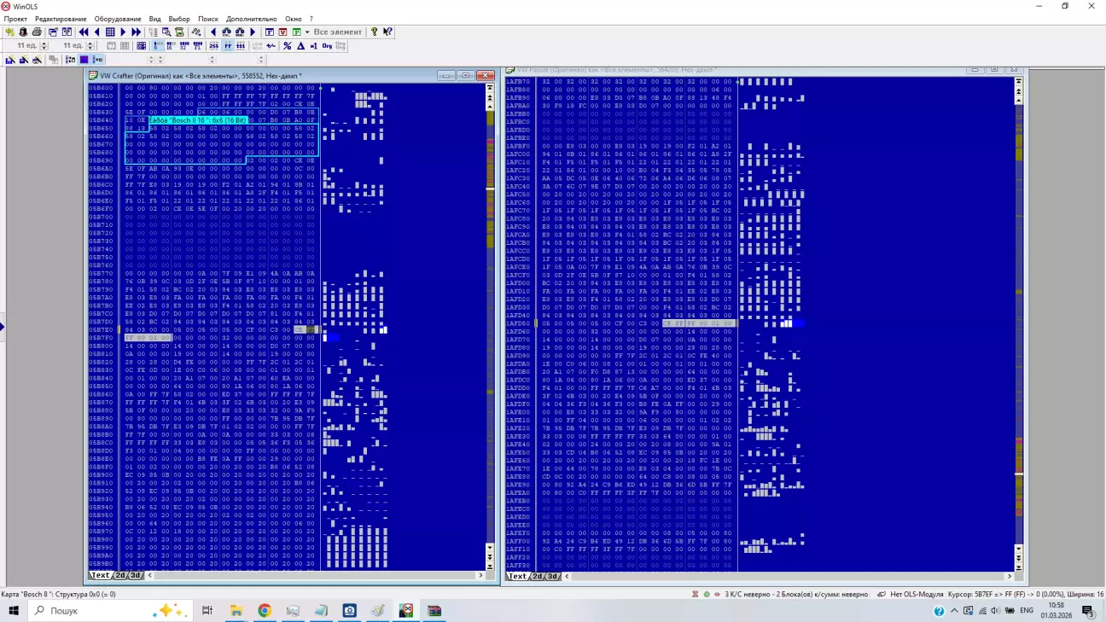Click the table grid icon between arrows

(110, 32)
